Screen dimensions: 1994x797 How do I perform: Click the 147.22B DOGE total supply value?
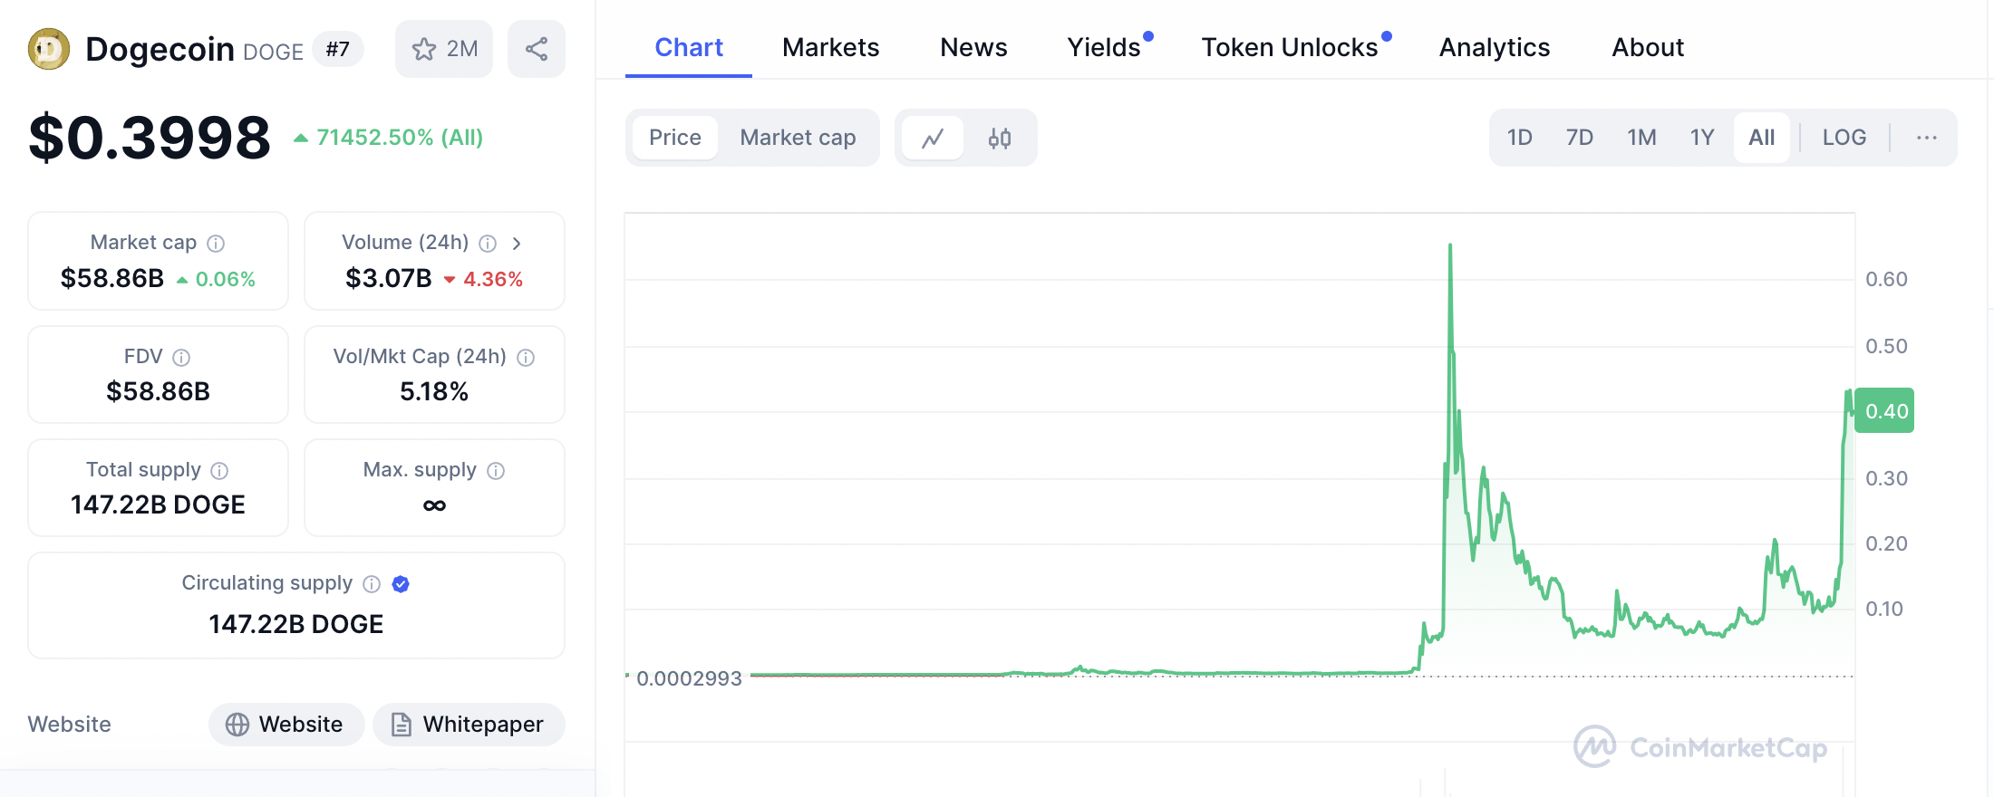click(158, 504)
